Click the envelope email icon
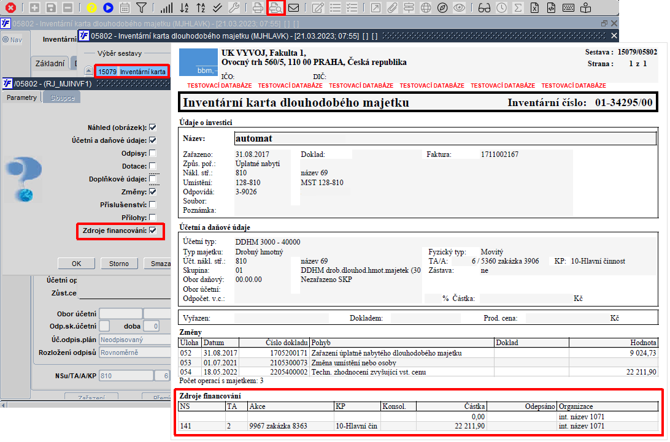This screenshot has width=670, height=442. pyautogui.click(x=294, y=8)
